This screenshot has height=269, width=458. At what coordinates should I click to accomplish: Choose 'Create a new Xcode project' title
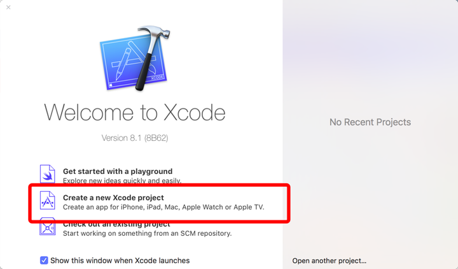[113, 198]
